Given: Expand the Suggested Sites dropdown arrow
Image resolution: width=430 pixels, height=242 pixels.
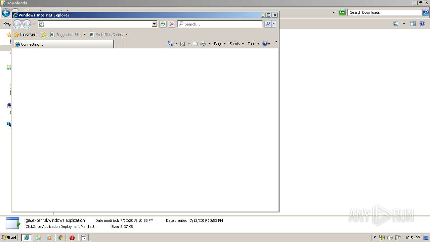Looking at the screenshot, I should point(85,35).
